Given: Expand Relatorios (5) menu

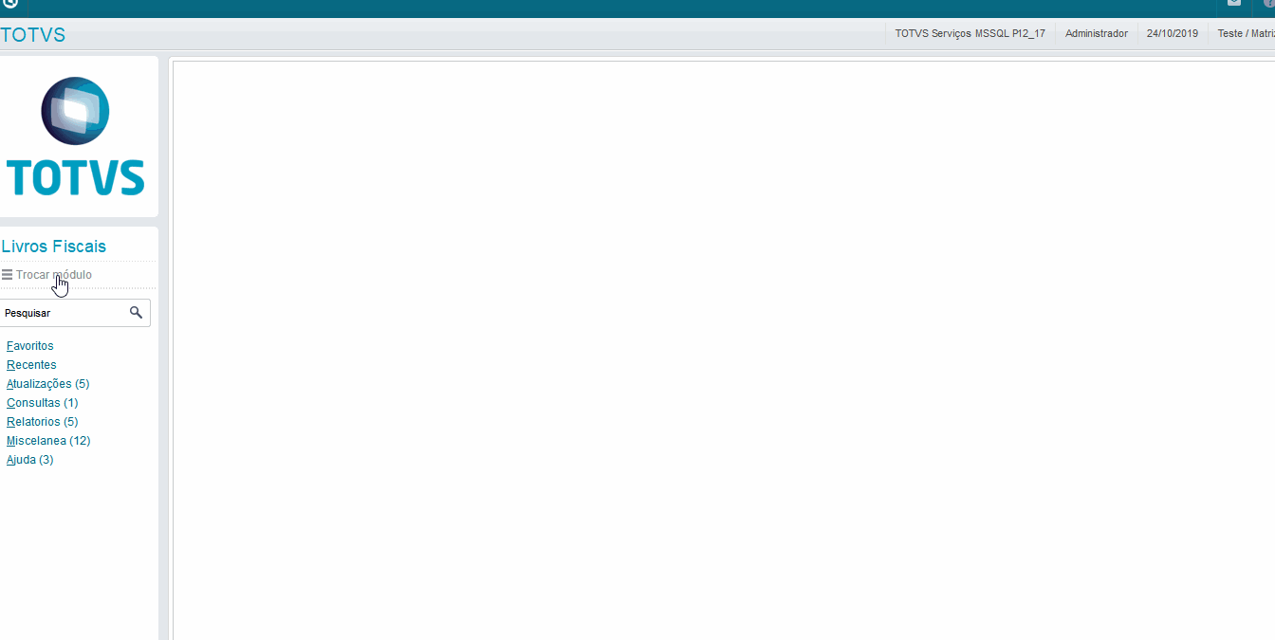Looking at the screenshot, I should click(x=42, y=422).
